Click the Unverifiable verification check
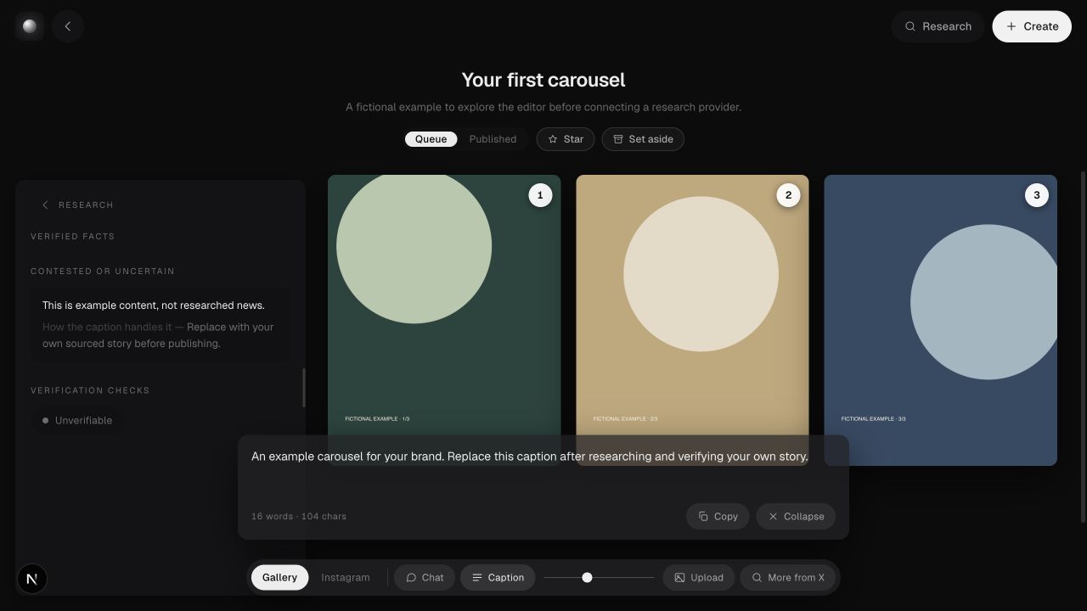The image size is (1087, 611). (x=77, y=420)
